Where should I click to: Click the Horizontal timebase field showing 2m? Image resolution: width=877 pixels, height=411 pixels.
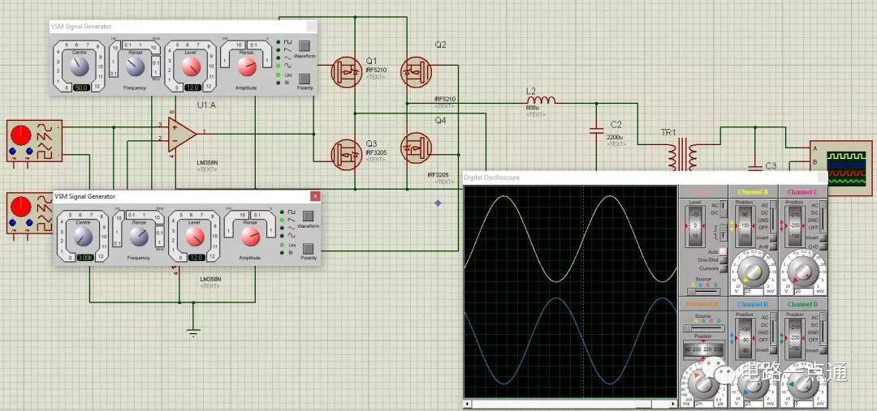[x=702, y=403]
